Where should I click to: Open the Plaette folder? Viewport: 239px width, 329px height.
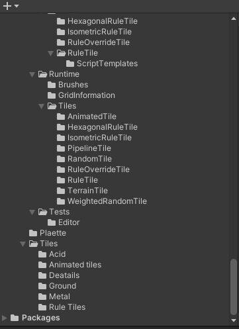[48, 233]
